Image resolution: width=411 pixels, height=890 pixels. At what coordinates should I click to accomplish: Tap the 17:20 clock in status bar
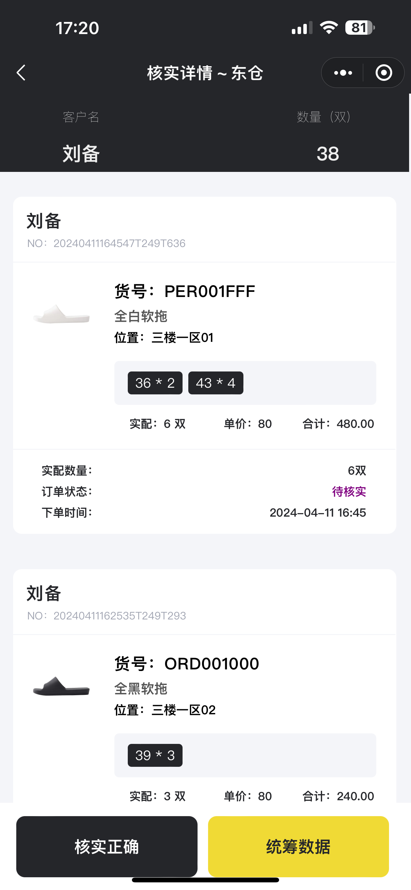(77, 28)
